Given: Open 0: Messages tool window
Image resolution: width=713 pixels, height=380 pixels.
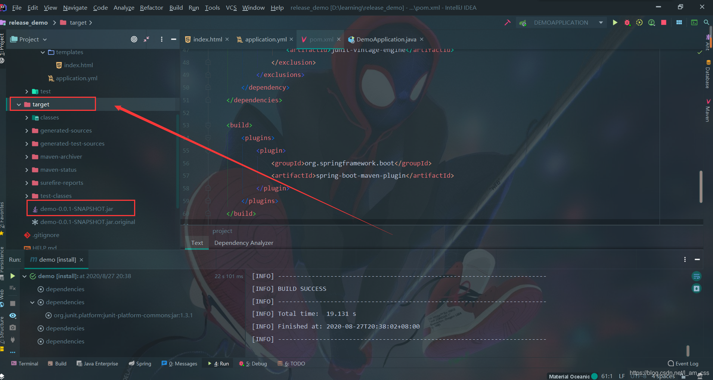Looking at the screenshot, I should [179, 364].
